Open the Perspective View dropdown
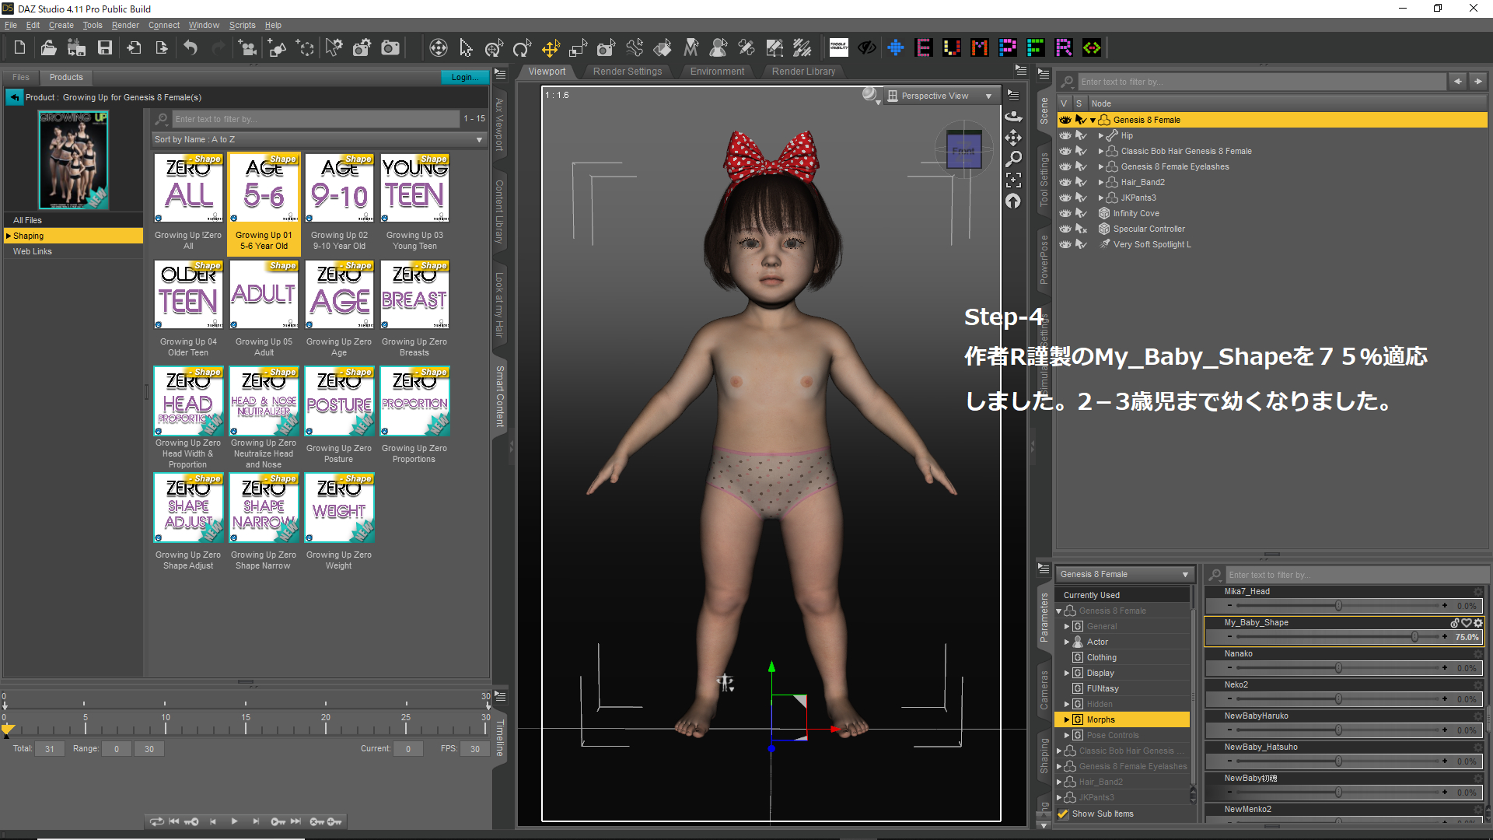Image resolution: width=1493 pixels, height=840 pixels. (941, 96)
